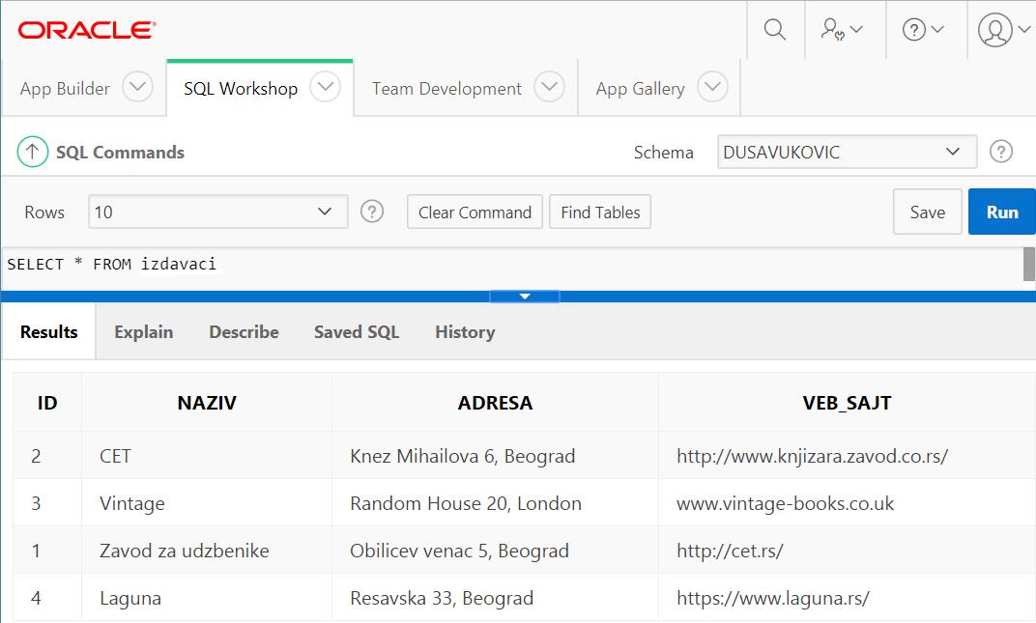This screenshot has height=623, width=1036.
Task: Expand the App Builder dropdown arrow
Action: 138,88
